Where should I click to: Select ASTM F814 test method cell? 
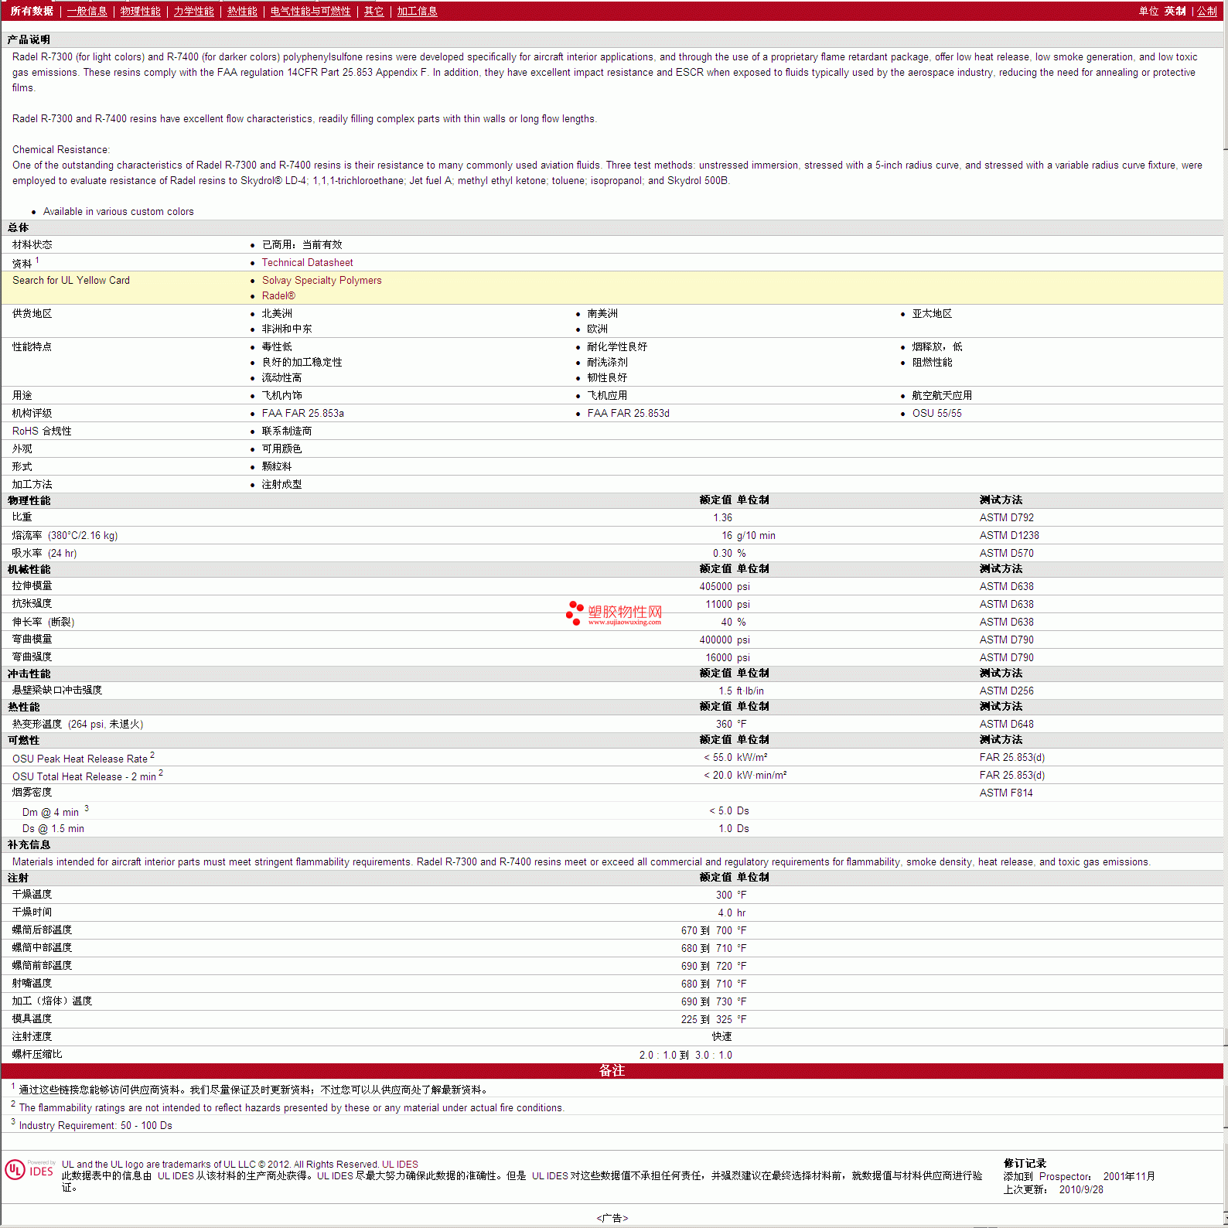point(1006,793)
